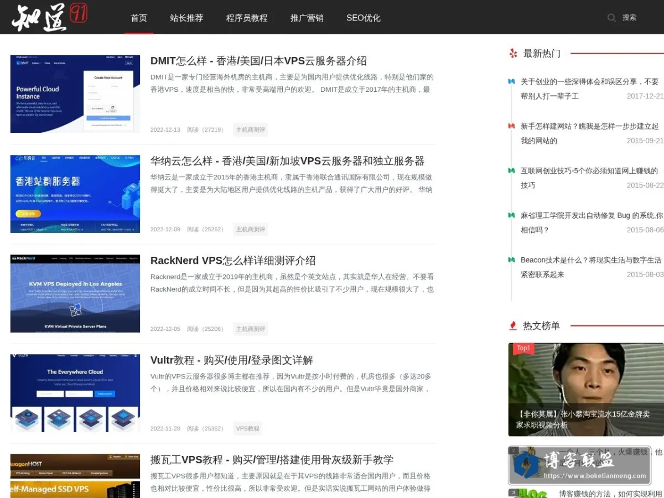Click Vultr The Everywhere Cloud thumbnail

75,393
